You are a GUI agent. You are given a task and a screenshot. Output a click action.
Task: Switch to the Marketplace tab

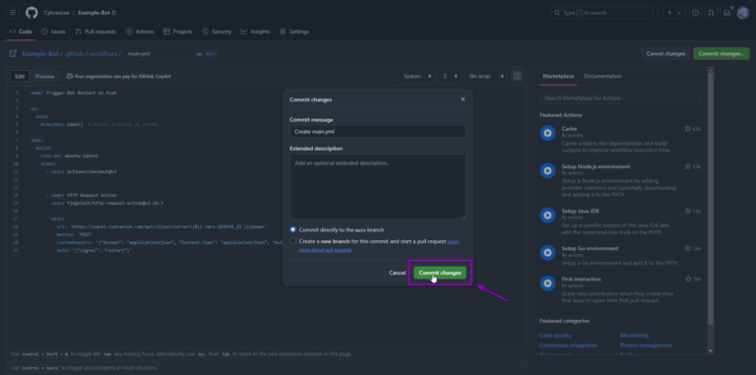coord(558,76)
